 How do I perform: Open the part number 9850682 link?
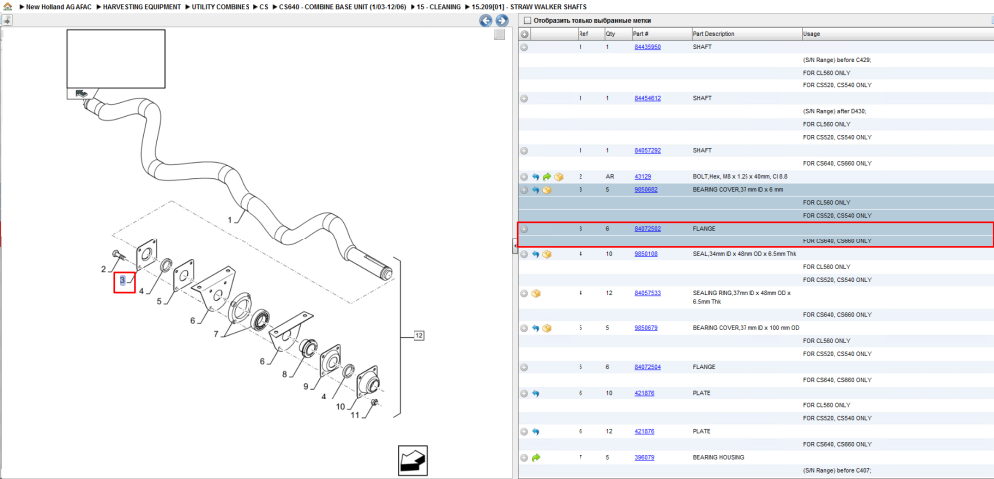(x=645, y=190)
